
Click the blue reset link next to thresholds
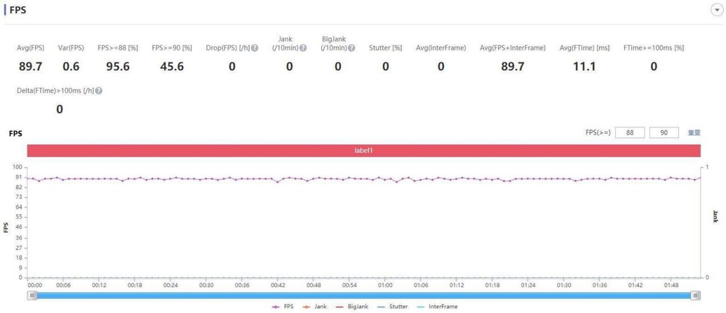pos(694,132)
